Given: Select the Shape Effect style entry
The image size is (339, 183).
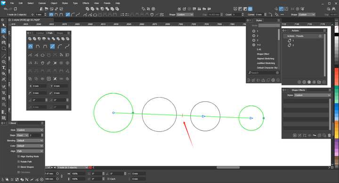Looking at the screenshot, I should point(263,54).
